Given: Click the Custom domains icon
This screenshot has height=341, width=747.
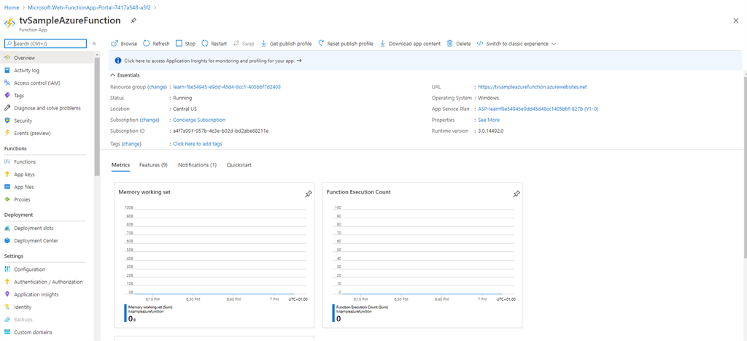Looking at the screenshot, I should pyautogui.click(x=7, y=332).
